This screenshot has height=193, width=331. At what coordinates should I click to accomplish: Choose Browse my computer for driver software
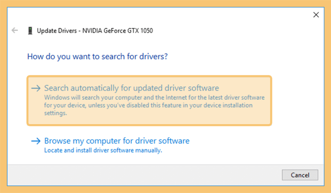[x=117, y=141]
